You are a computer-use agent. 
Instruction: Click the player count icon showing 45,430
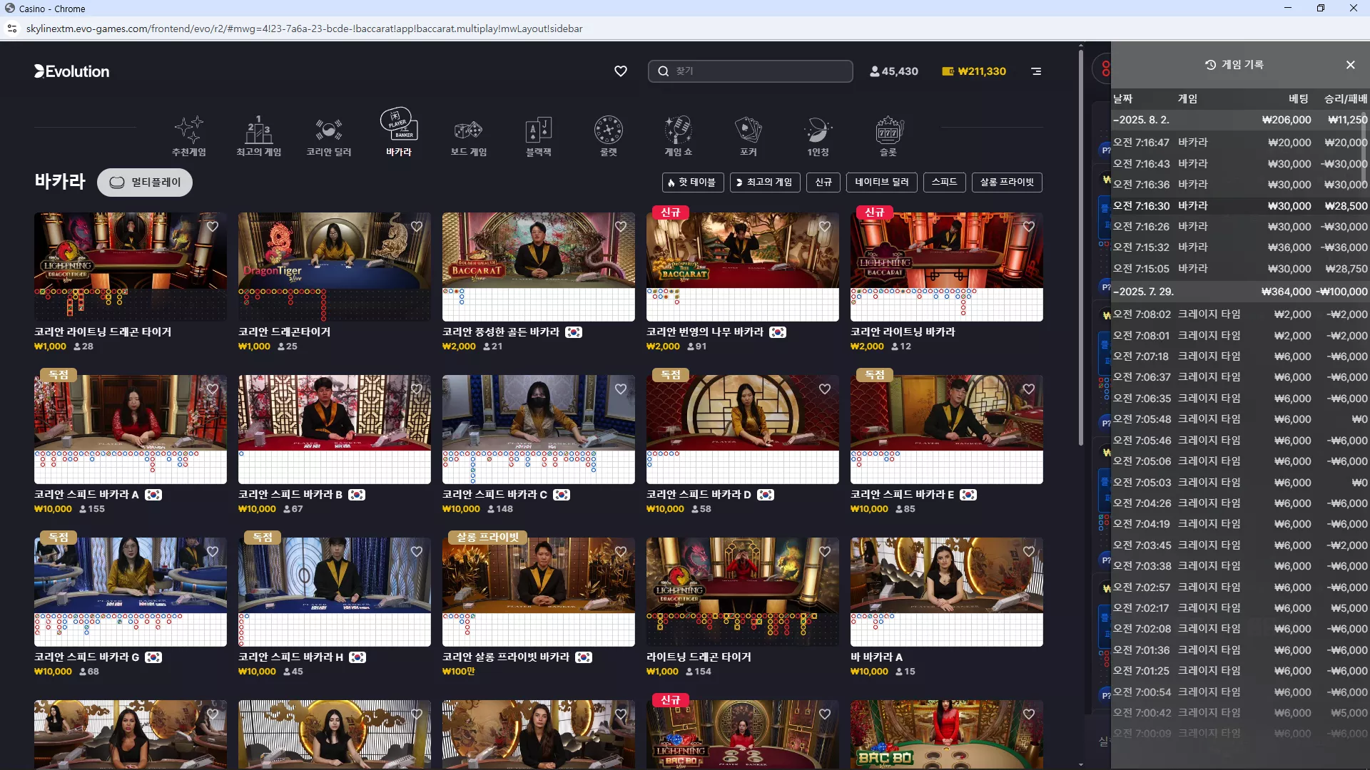[x=875, y=71]
